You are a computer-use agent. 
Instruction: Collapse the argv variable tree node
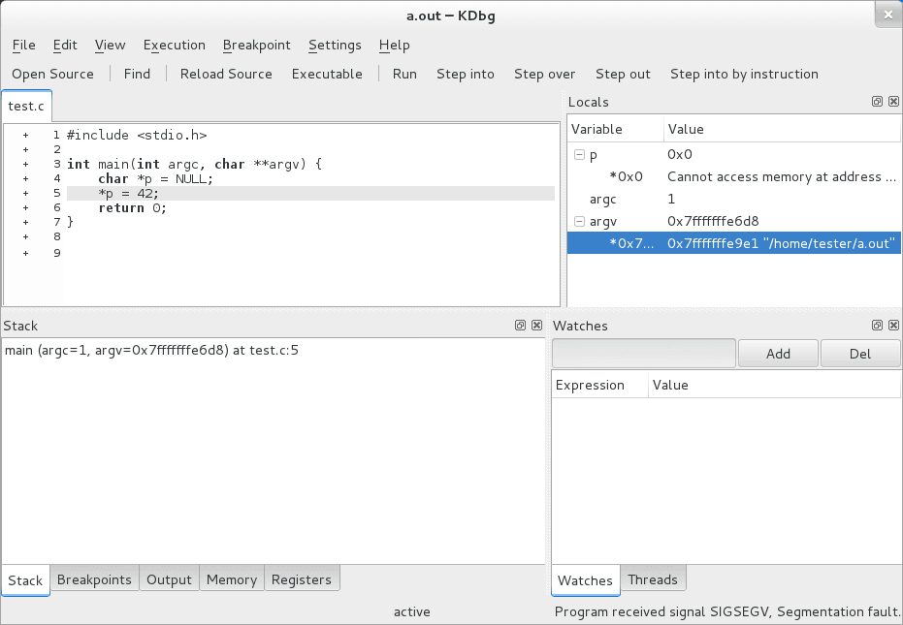(x=579, y=221)
